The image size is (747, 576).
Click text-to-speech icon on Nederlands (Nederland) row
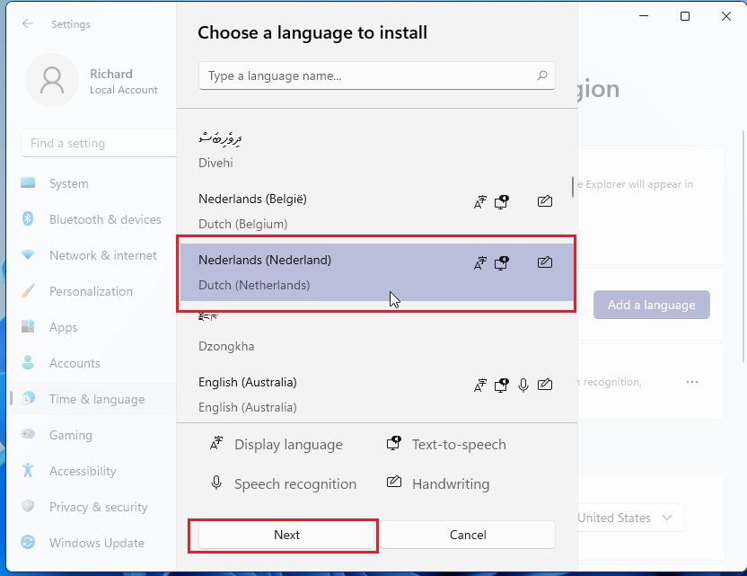502,262
